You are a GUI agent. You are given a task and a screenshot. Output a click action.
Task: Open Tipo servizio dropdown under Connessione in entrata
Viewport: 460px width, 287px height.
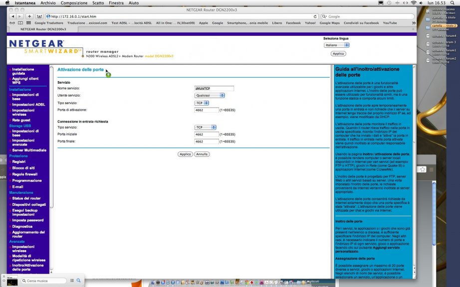coord(206,128)
